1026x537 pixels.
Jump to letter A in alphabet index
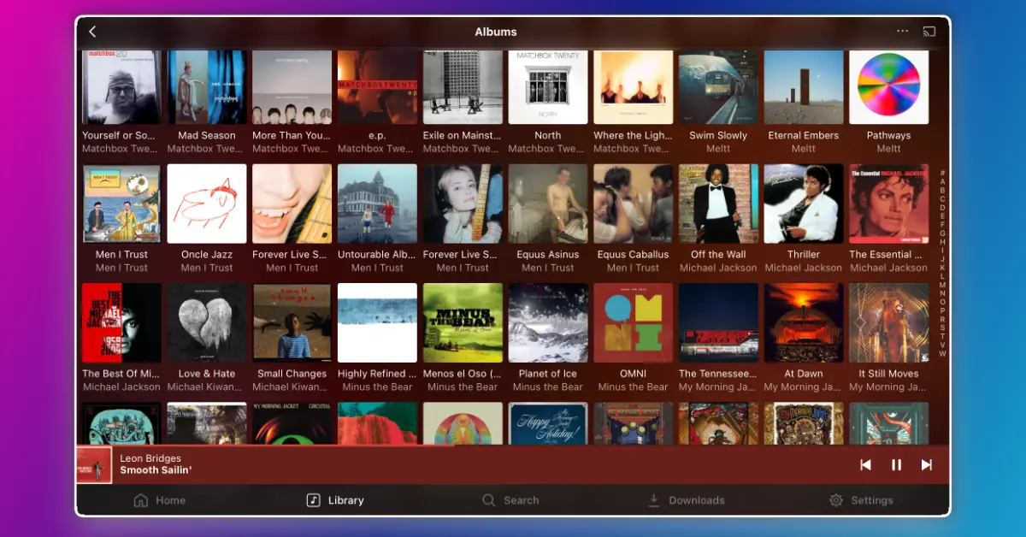coord(942,181)
